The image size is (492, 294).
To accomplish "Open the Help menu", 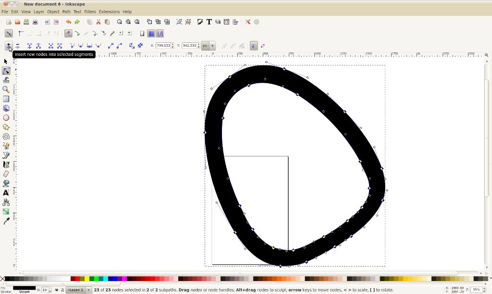I will tap(127, 12).
